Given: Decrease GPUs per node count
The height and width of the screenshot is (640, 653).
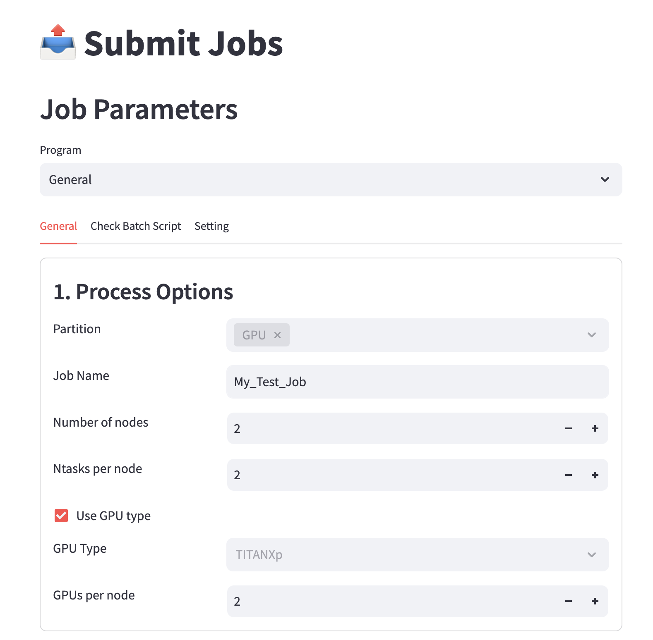Looking at the screenshot, I should click(x=568, y=601).
